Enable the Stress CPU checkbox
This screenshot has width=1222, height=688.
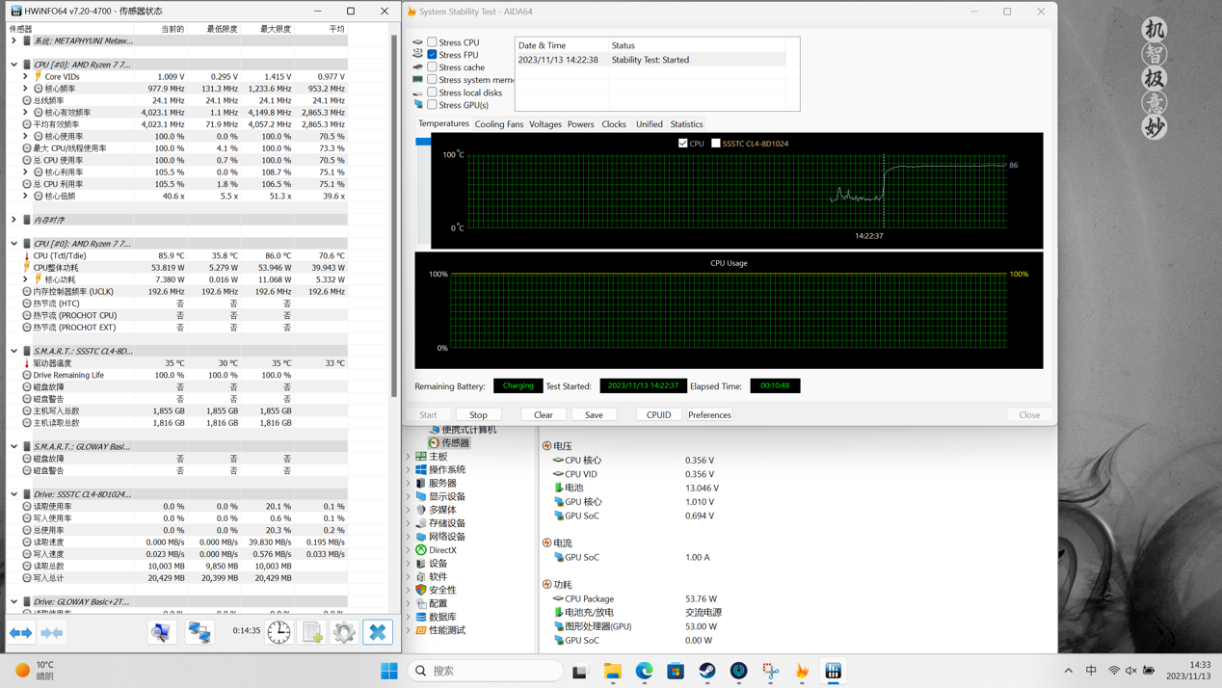433,42
